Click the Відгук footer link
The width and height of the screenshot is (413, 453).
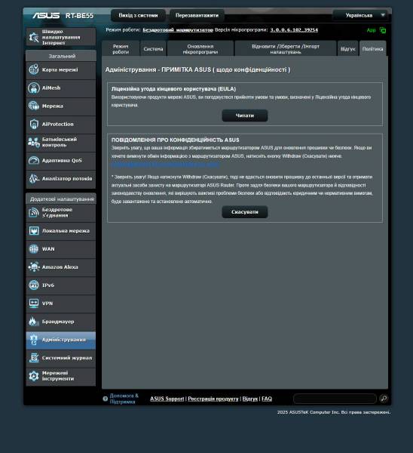[x=249, y=399]
